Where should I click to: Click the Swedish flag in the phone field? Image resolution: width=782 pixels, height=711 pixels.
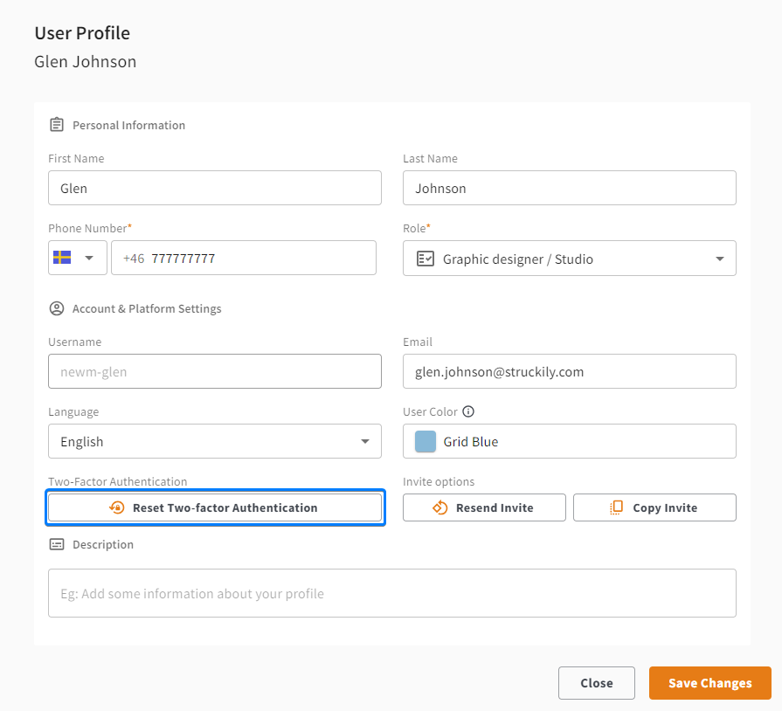pos(64,257)
